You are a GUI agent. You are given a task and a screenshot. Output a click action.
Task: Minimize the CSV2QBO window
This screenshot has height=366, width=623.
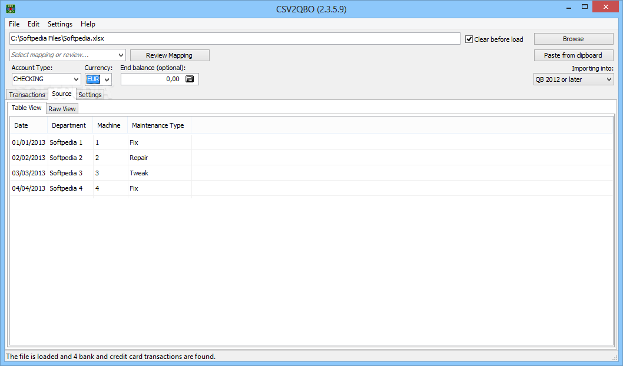tap(569, 7)
